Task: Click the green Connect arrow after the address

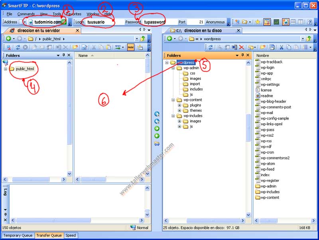Action: tap(64, 22)
